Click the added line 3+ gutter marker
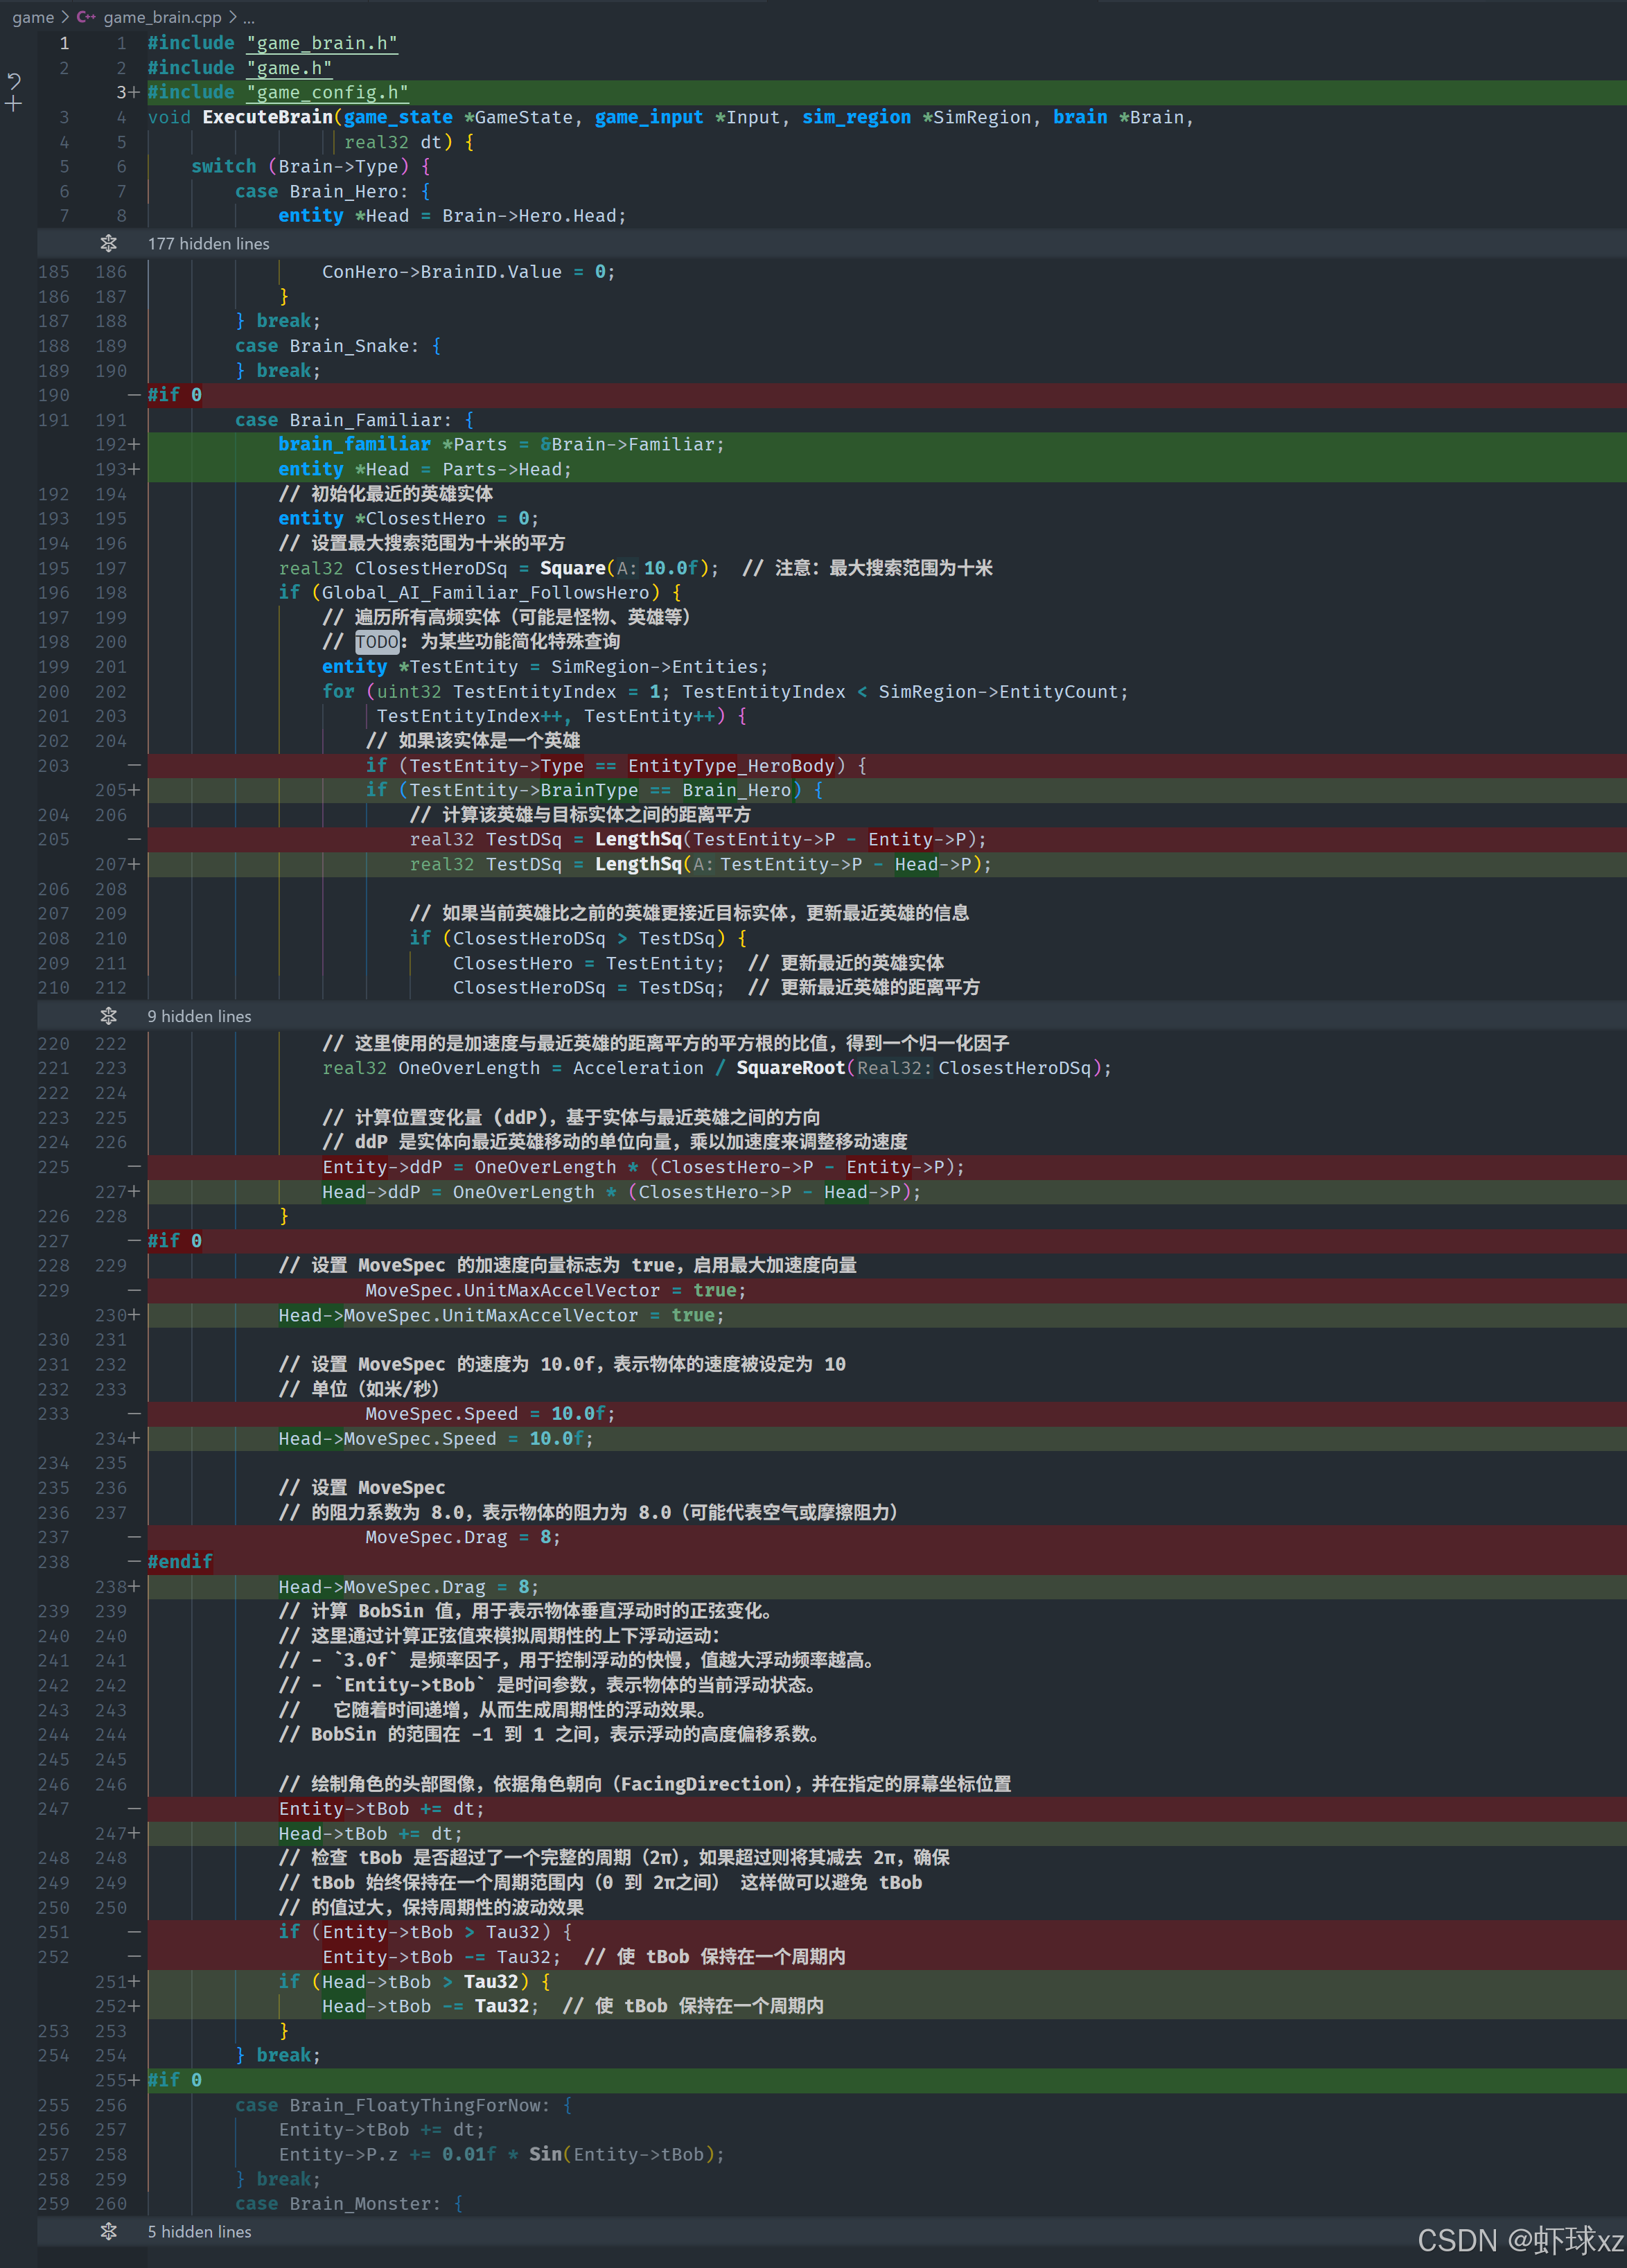Image resolution: width=1627 pixels, height=2268 pixels. click(x=127, y=92)
